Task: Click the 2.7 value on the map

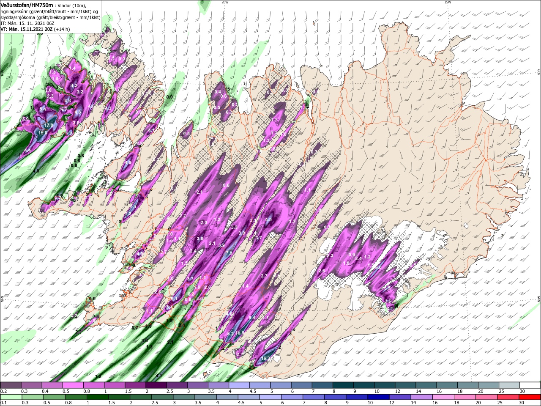Action: [x=265, y=276]
